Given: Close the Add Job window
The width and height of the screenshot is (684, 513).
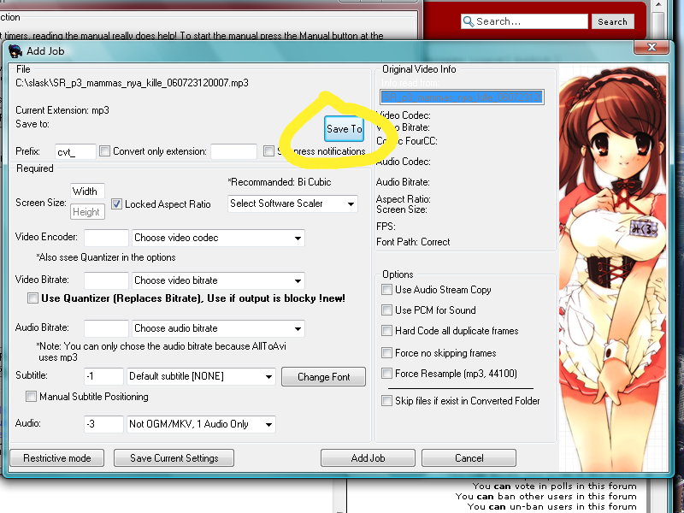Looking at the screenshot, I should 652,47.
